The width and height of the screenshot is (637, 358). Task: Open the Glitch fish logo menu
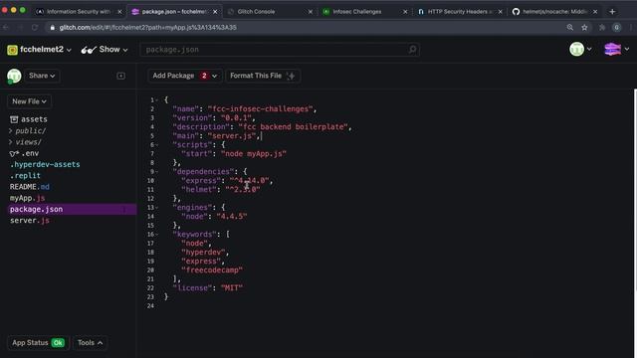(616, 49)
